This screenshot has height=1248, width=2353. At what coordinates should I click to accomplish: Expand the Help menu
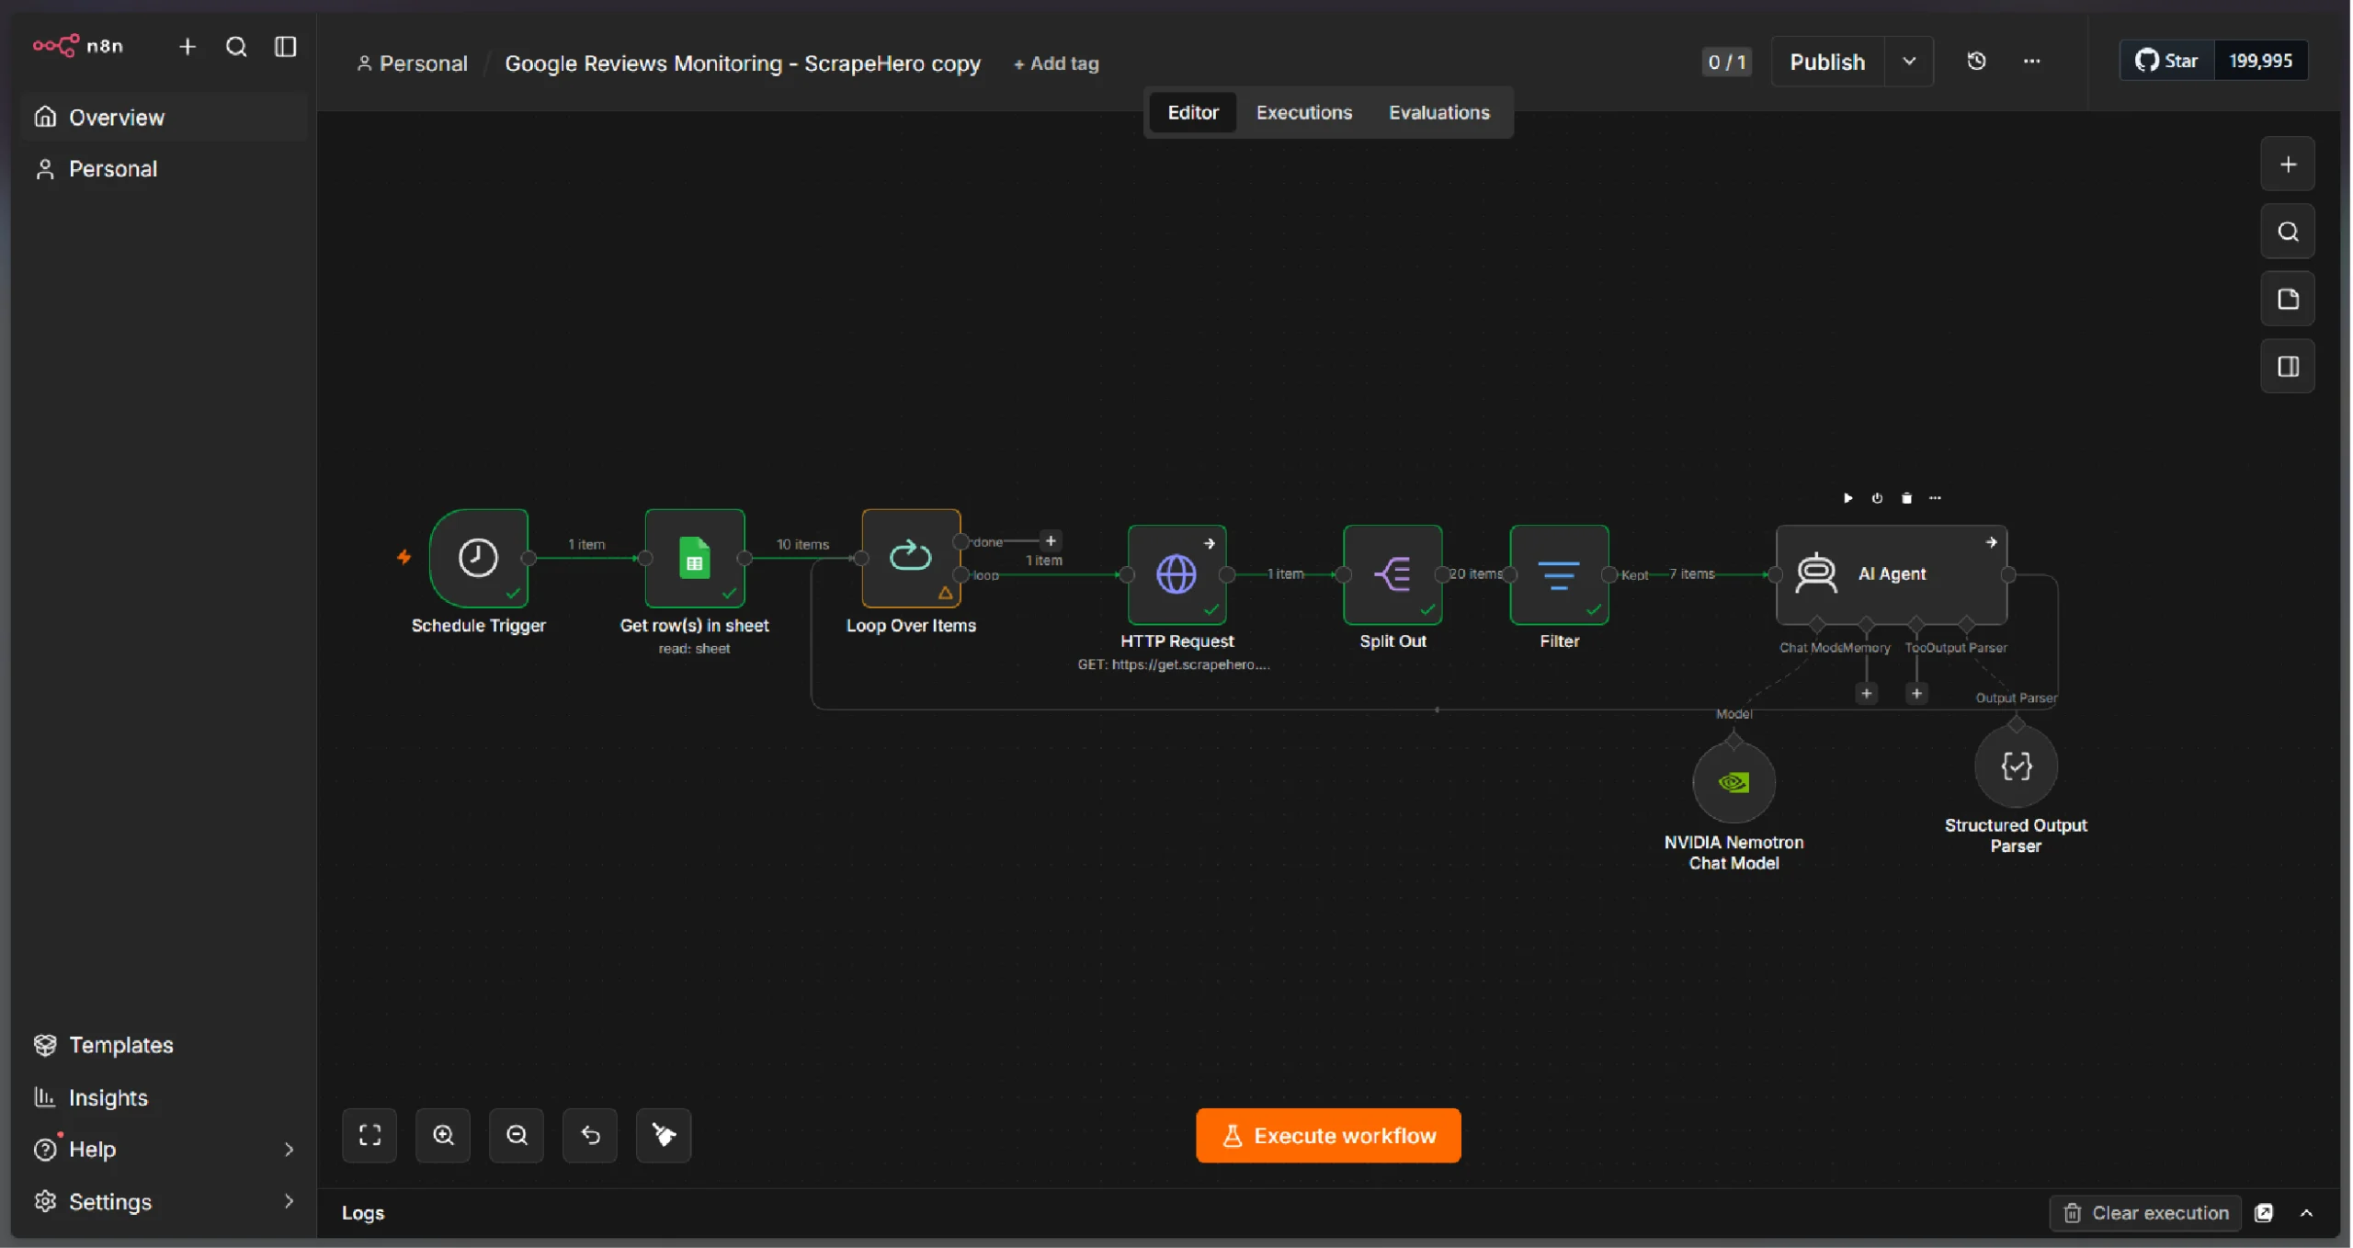pyautogui.click(x=163, y=1150)
